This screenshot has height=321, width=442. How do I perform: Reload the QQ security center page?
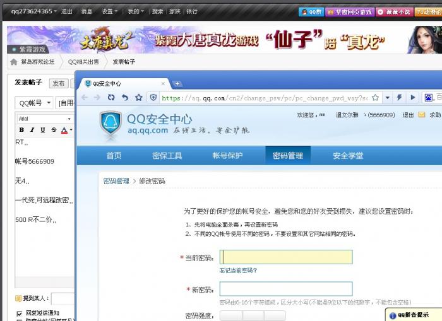111,97
